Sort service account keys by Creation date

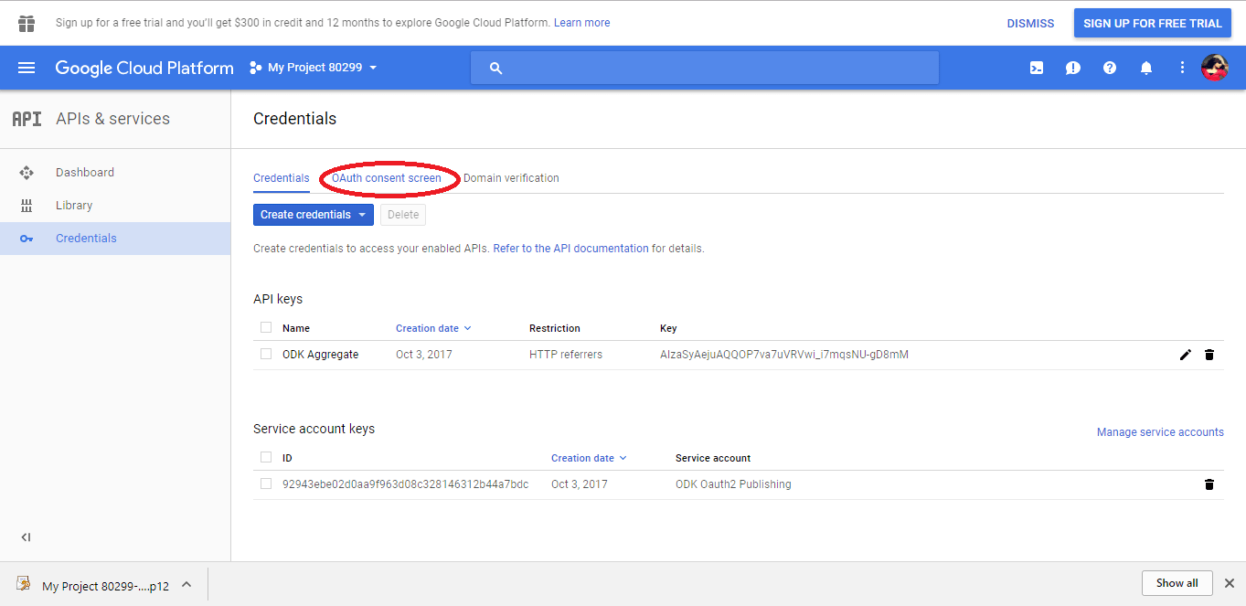click(589, 458)
